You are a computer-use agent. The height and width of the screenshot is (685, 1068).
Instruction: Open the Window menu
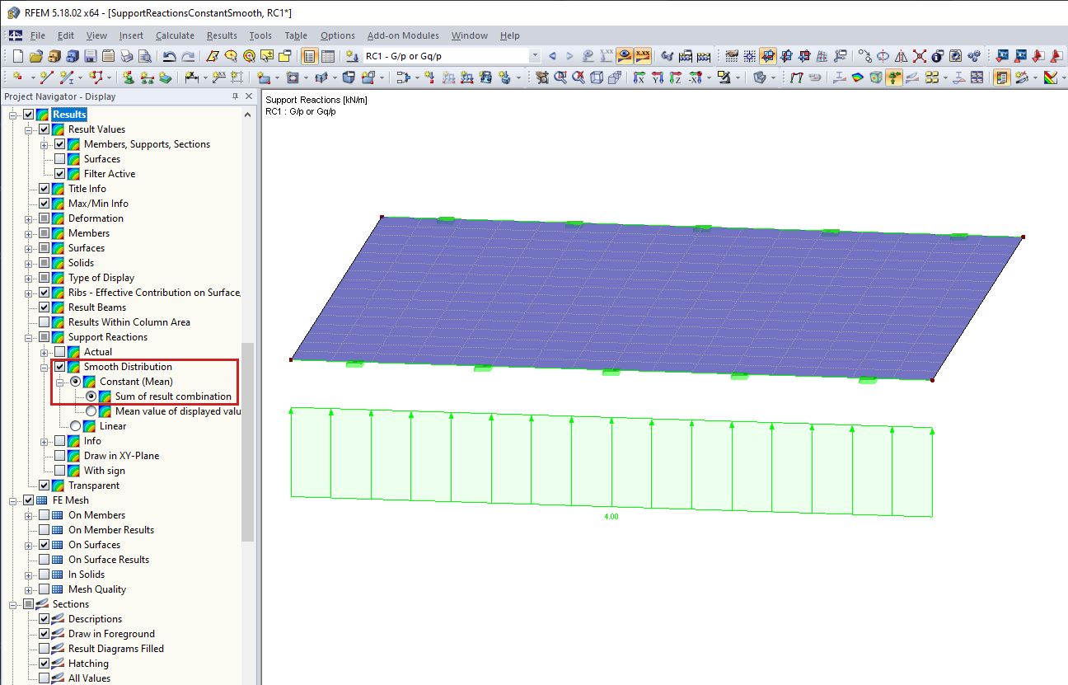[470, 35]
